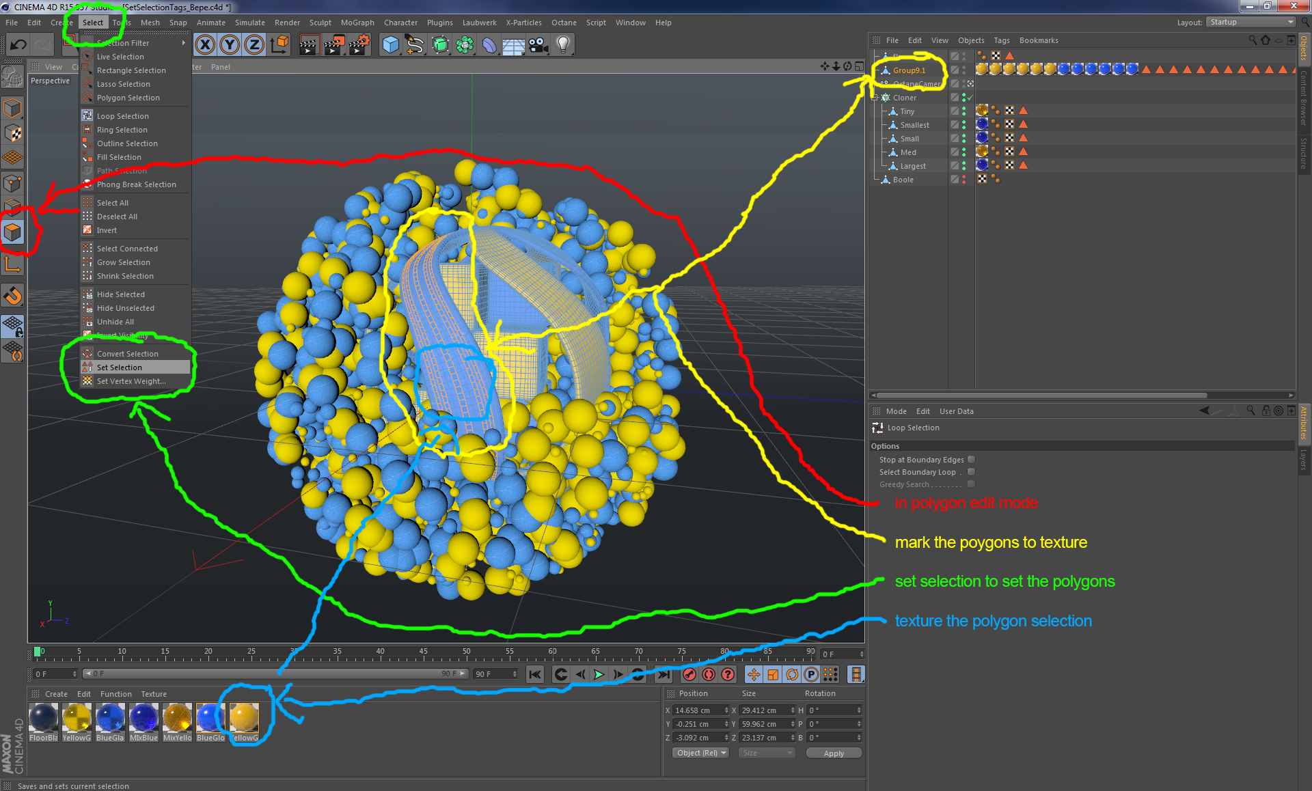Open the Object (Rel) coordinate dropdown
The width and height of the screenshot is (1312, 791).
click(701, 753)
